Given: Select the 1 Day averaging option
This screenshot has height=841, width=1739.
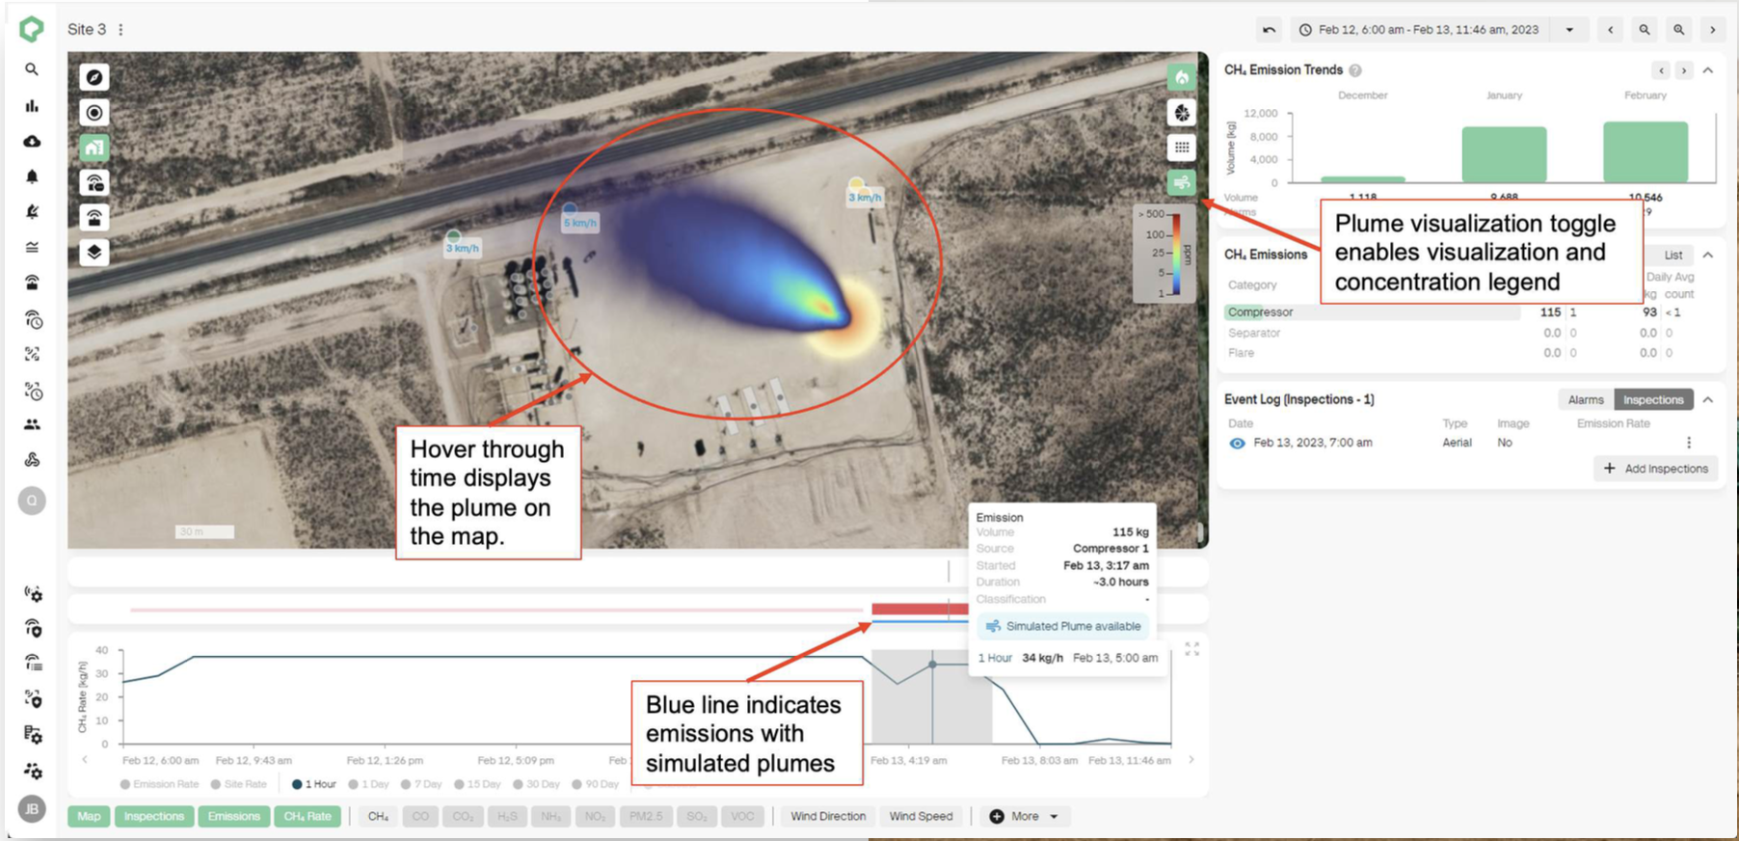Looking at the screenshot, I should pos(369,784).
